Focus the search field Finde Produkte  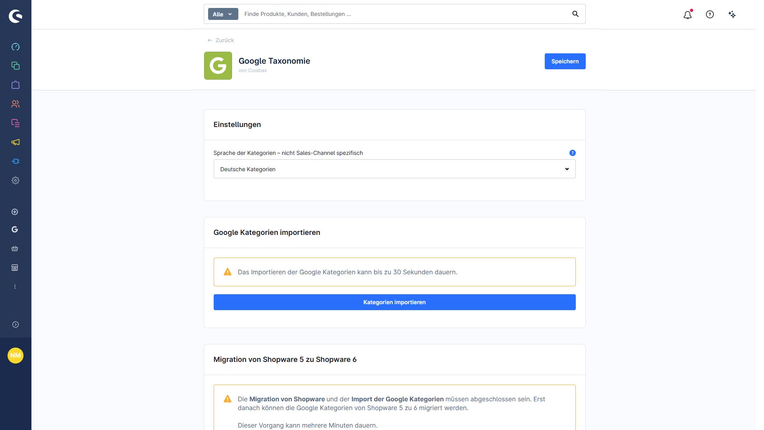point(404,14)
